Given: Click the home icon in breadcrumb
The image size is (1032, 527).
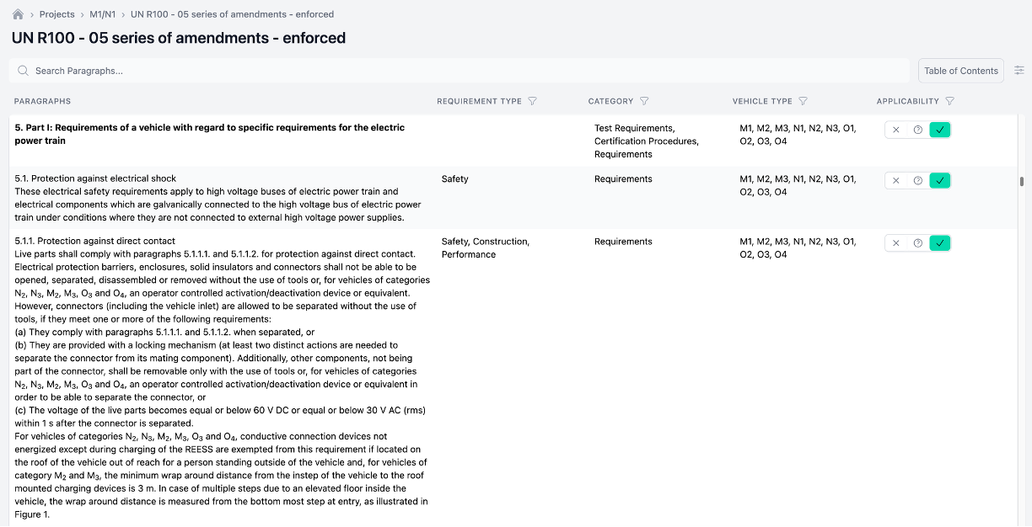Looking at the screenshot, I should 18,14.
